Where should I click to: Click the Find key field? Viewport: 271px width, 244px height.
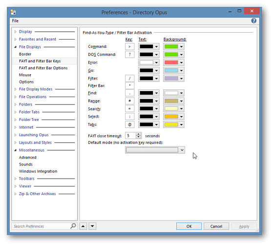[x=129, y=93]
